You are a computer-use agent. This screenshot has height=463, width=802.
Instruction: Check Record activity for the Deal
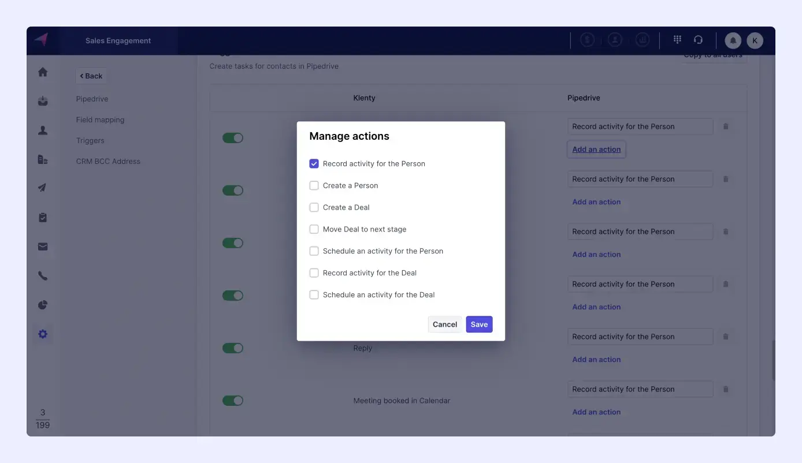314,273
